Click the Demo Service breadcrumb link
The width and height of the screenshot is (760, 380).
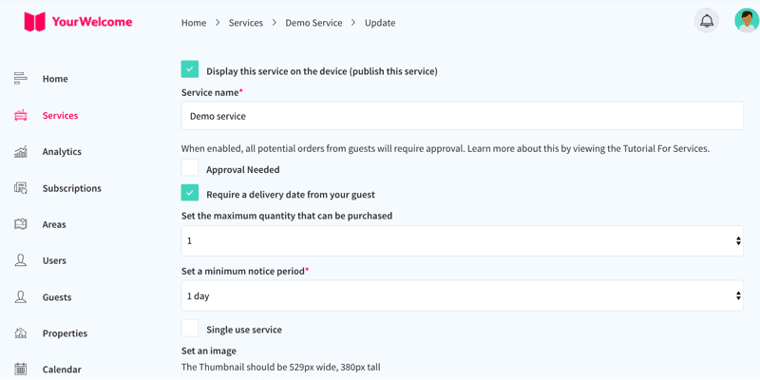click(313, 23)
